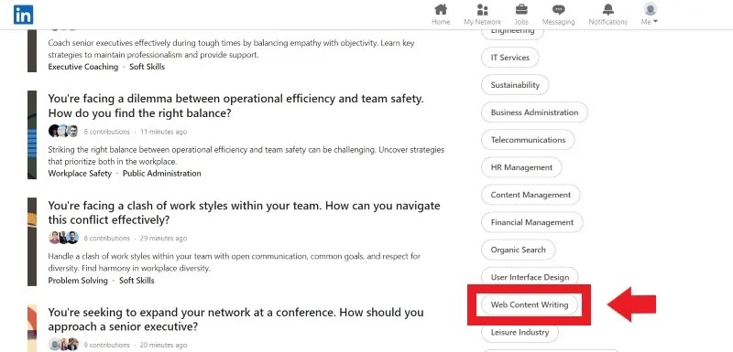Click the Executive Coaching tag
The height and width of the screenshot is (352, 733).
pyautogui.click(x=83, y=67)
